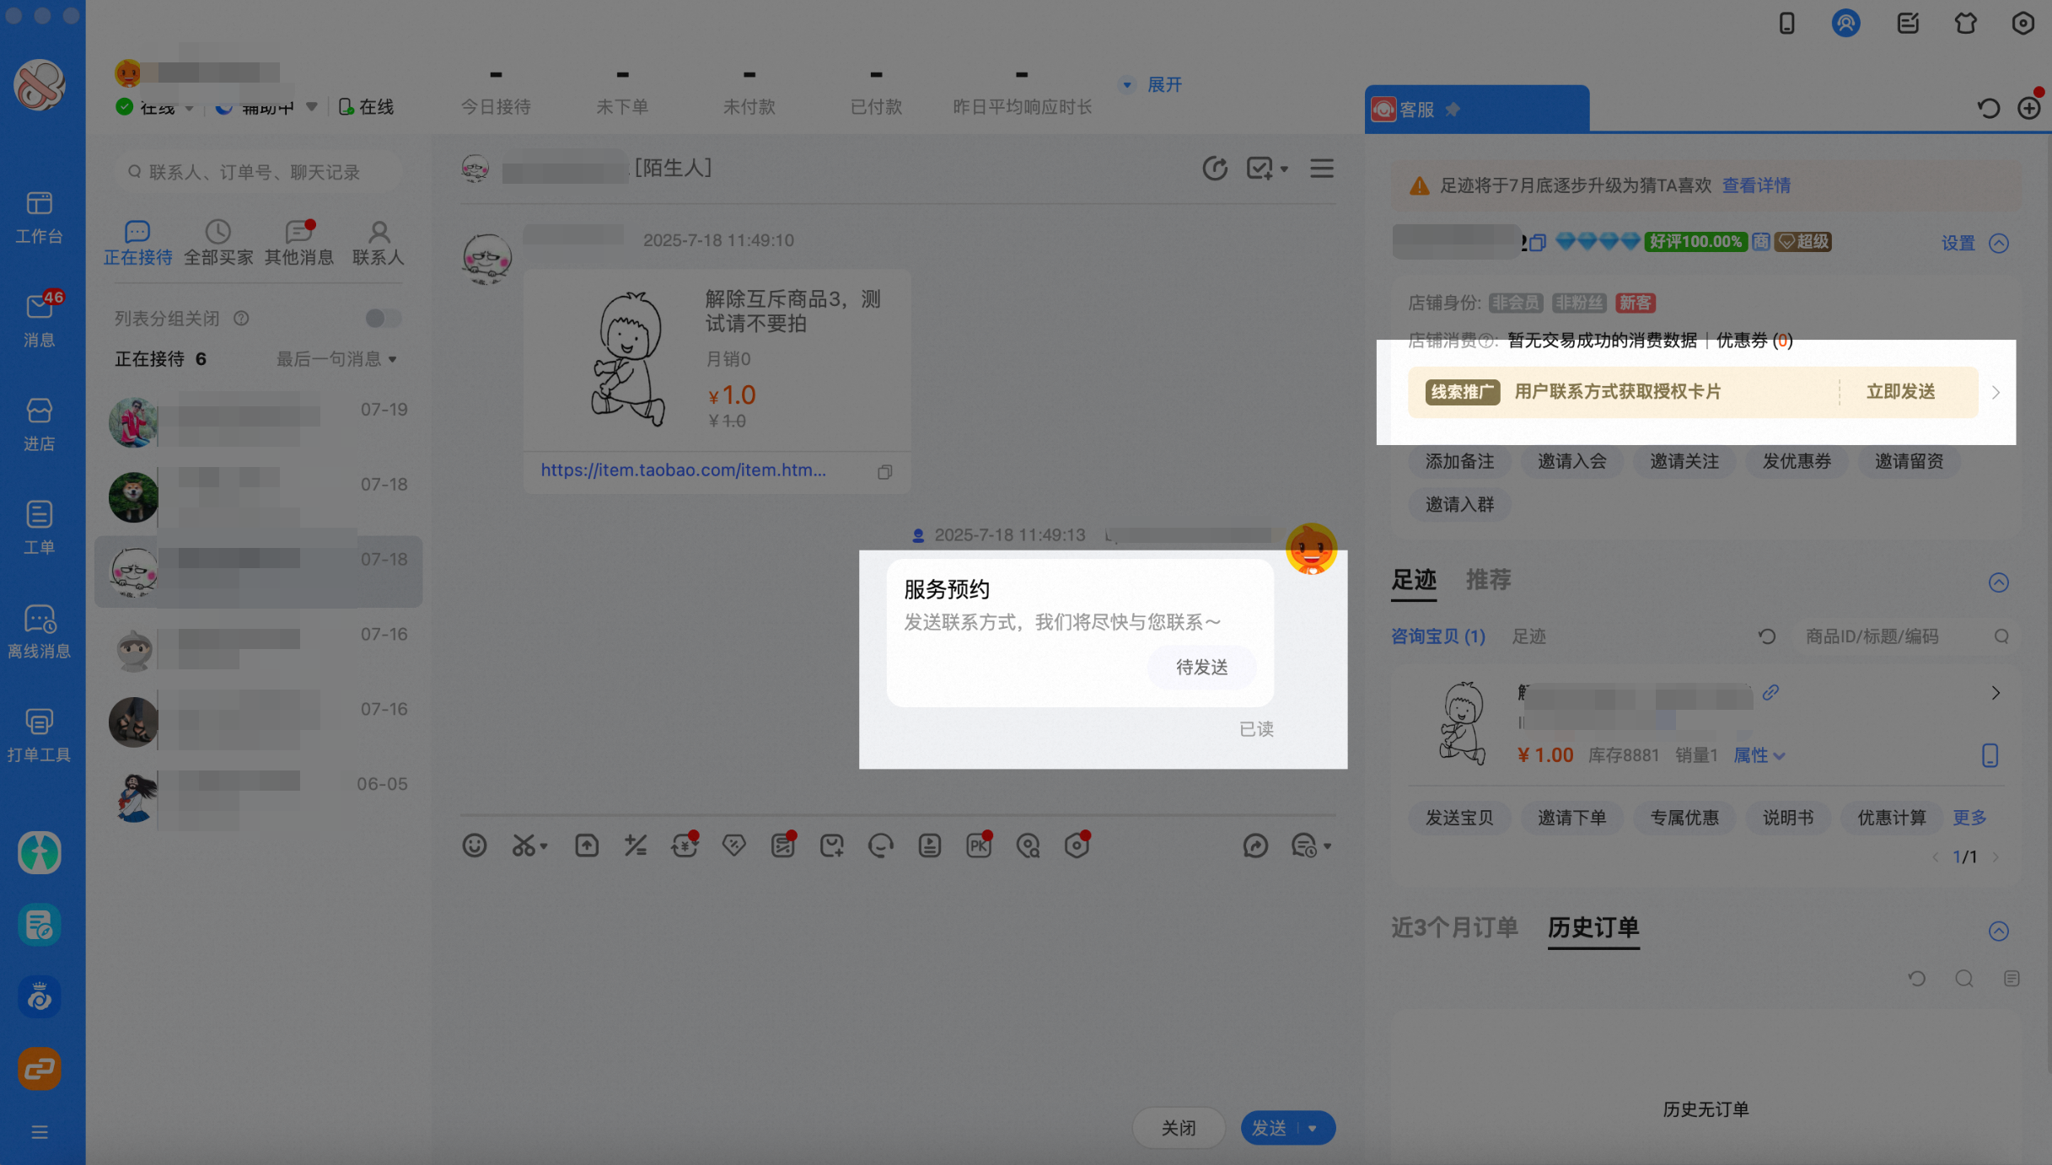Click the 设置 link in customer panel
This screenshot has width=2052, height=1165.
tap(1958, 244)
